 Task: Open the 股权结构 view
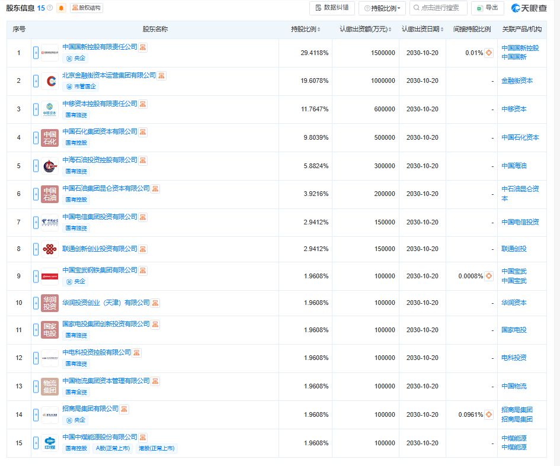pos(86,8)
